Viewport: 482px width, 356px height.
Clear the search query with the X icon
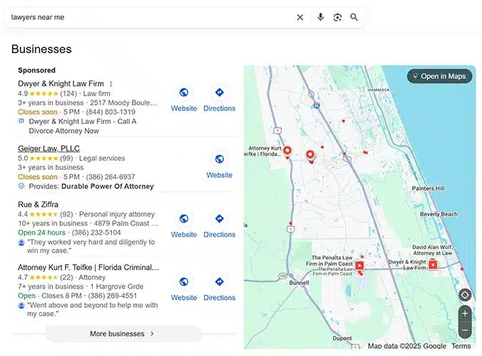click(x=300, y=18)
